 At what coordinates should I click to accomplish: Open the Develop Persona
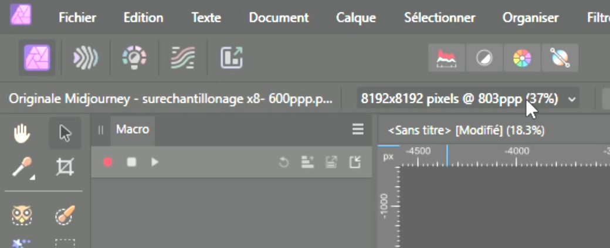pos(134,57)
